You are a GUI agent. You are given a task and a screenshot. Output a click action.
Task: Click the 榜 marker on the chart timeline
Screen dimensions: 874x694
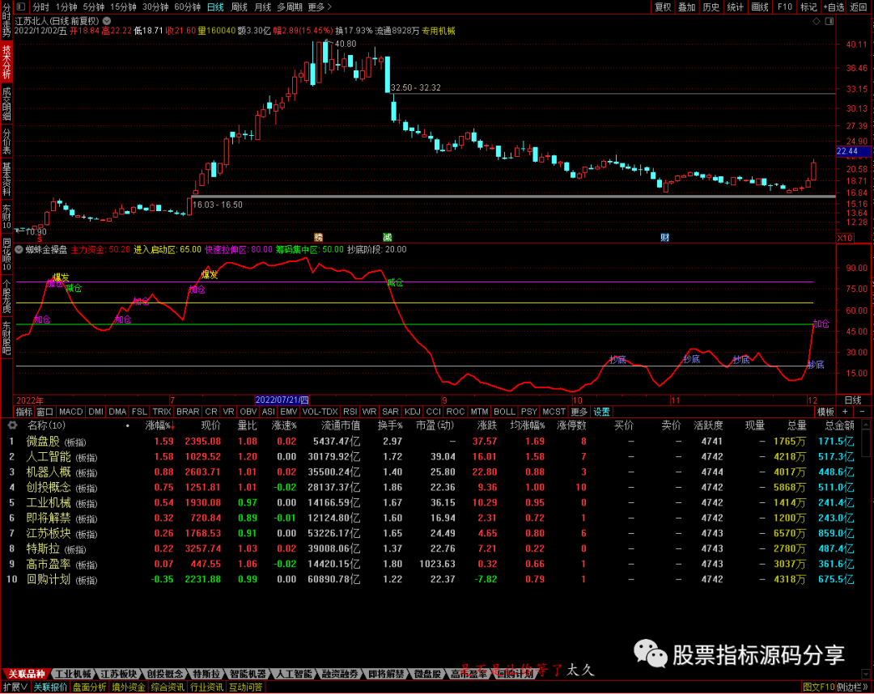point(318,237)
